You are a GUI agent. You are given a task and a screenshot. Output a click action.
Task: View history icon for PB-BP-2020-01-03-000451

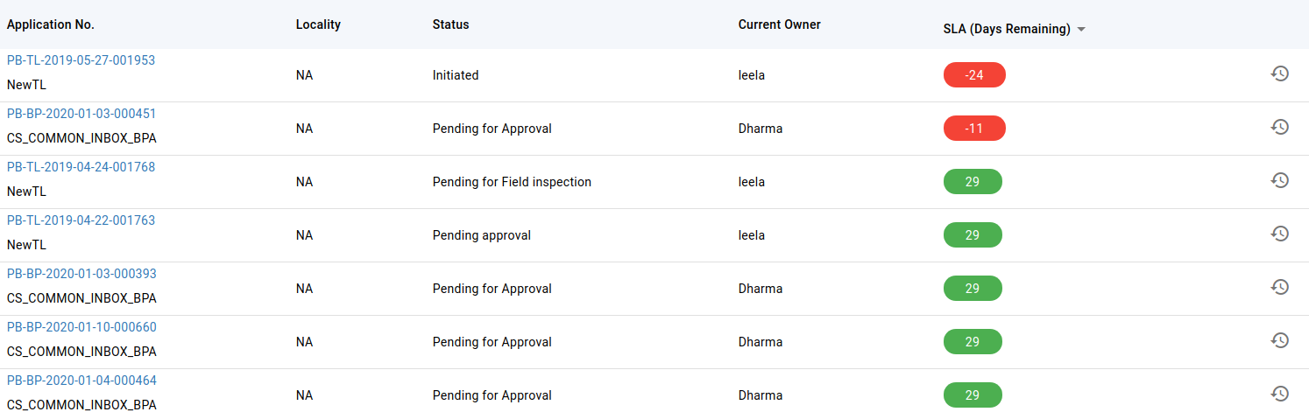[x=1280, y=127]
